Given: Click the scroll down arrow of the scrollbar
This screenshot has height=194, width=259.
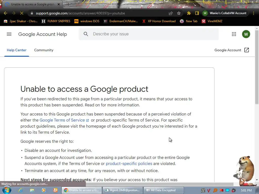Looking at the screenshot, I should (x=257, y=180).
